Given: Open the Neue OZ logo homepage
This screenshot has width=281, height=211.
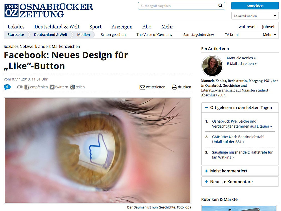Looking at the screenshot, I should (x=49, y=11).
